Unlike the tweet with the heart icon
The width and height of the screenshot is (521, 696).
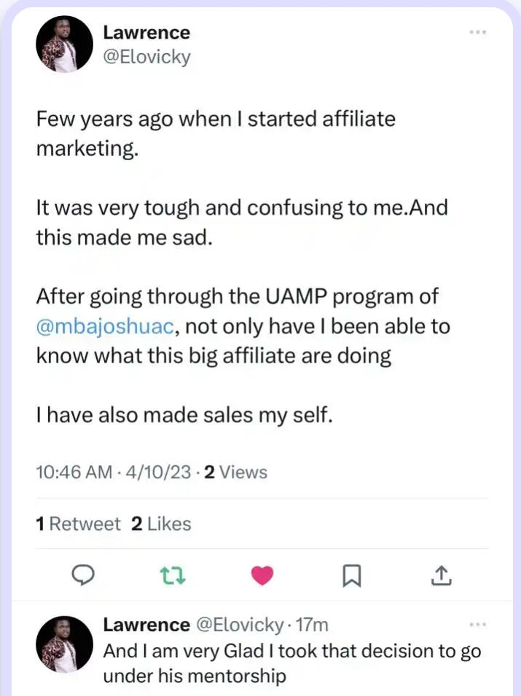pyautogui.click(x=262, y=577)
